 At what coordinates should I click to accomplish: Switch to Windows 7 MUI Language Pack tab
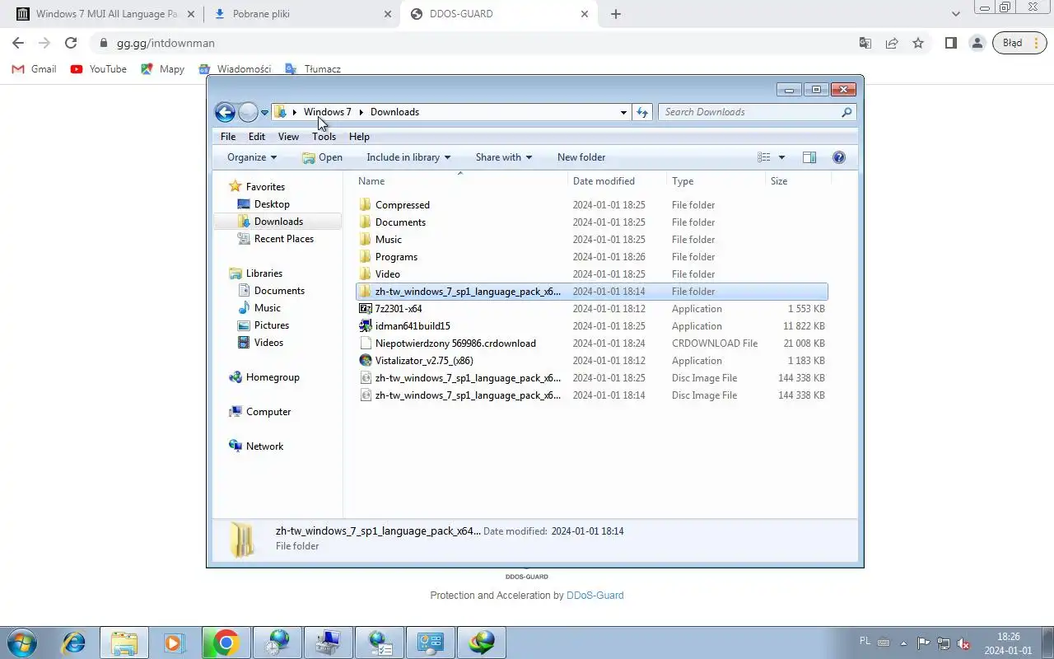click(x=105, y=14)
